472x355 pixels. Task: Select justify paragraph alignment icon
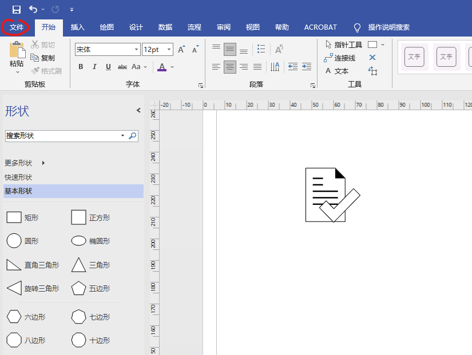point(257,67)
